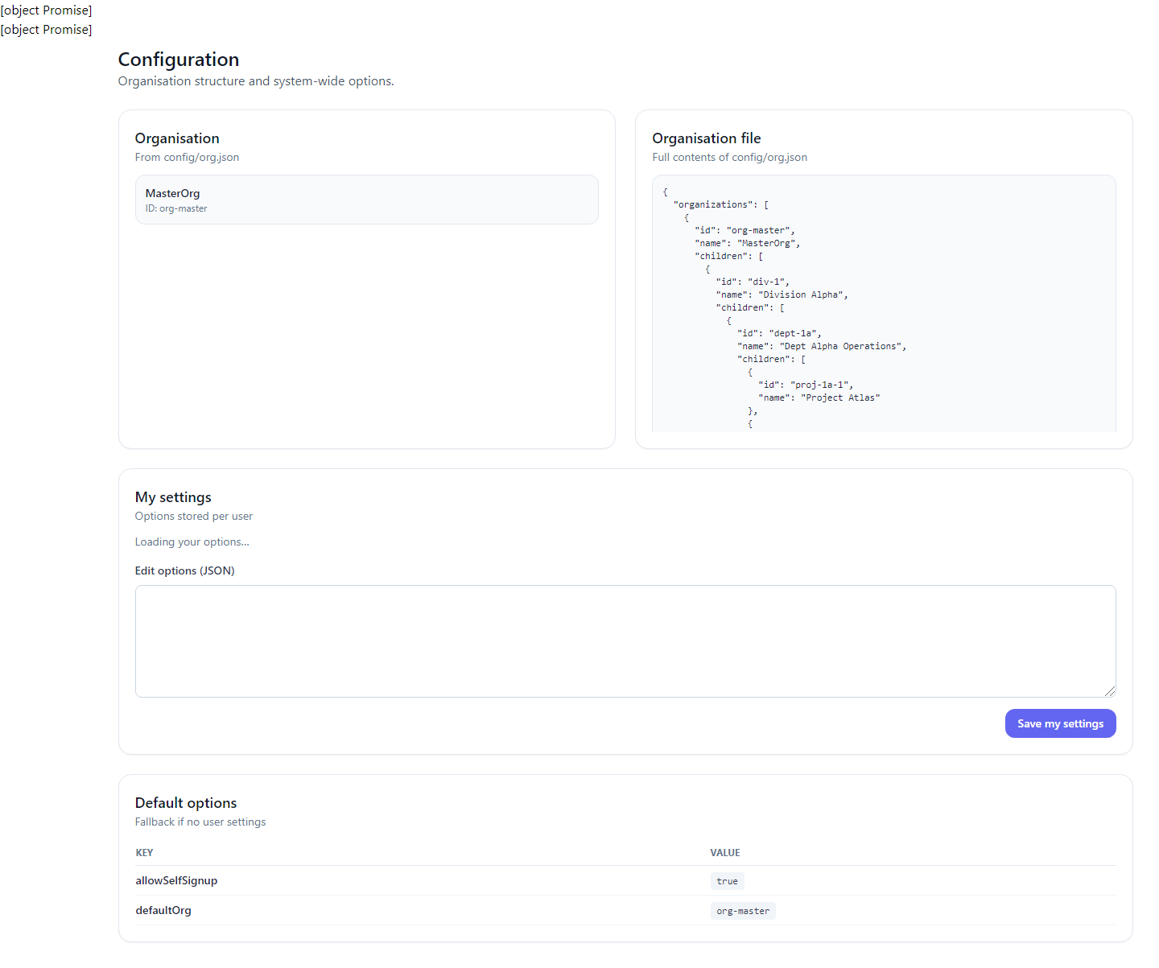Click the Save my settings button
Viewport: 1159px width, 968px height.
click(1060, 723)
